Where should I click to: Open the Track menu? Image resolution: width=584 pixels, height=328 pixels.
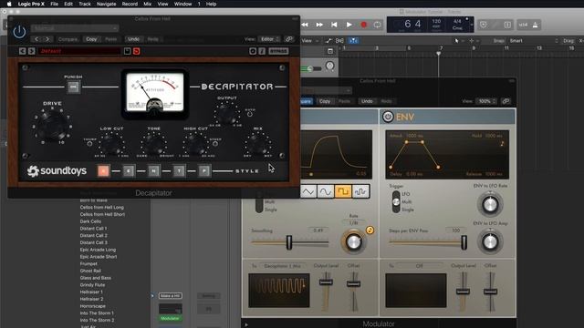point(85,4)
